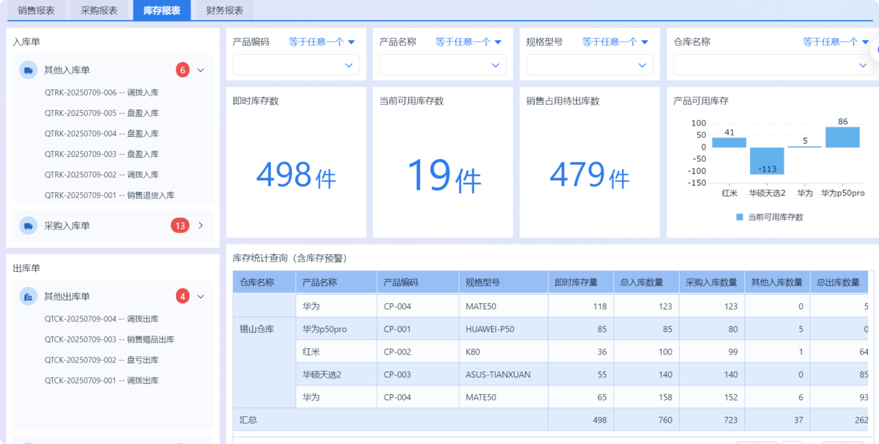Viewport: 879px width, 444px height.
Task: Click the 华硕天选2 bar in chart
Action: [x=766, y=160]
